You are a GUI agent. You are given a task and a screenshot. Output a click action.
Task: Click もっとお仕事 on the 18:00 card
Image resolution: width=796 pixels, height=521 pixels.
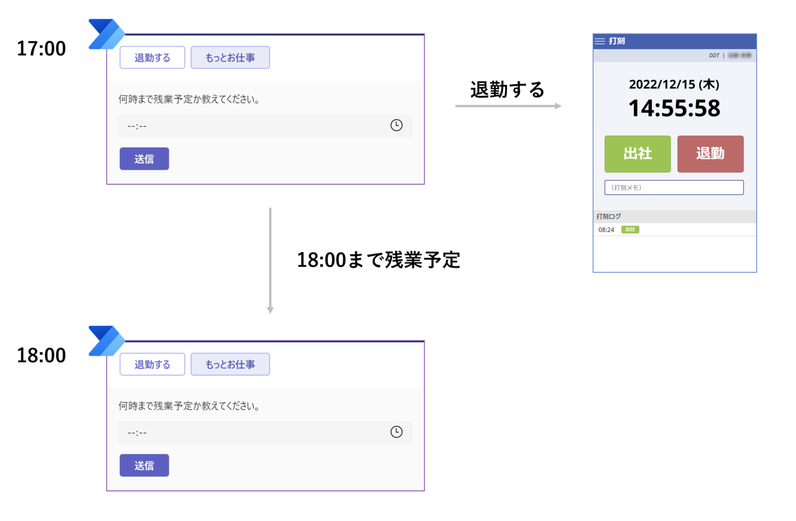coord(230,364)
